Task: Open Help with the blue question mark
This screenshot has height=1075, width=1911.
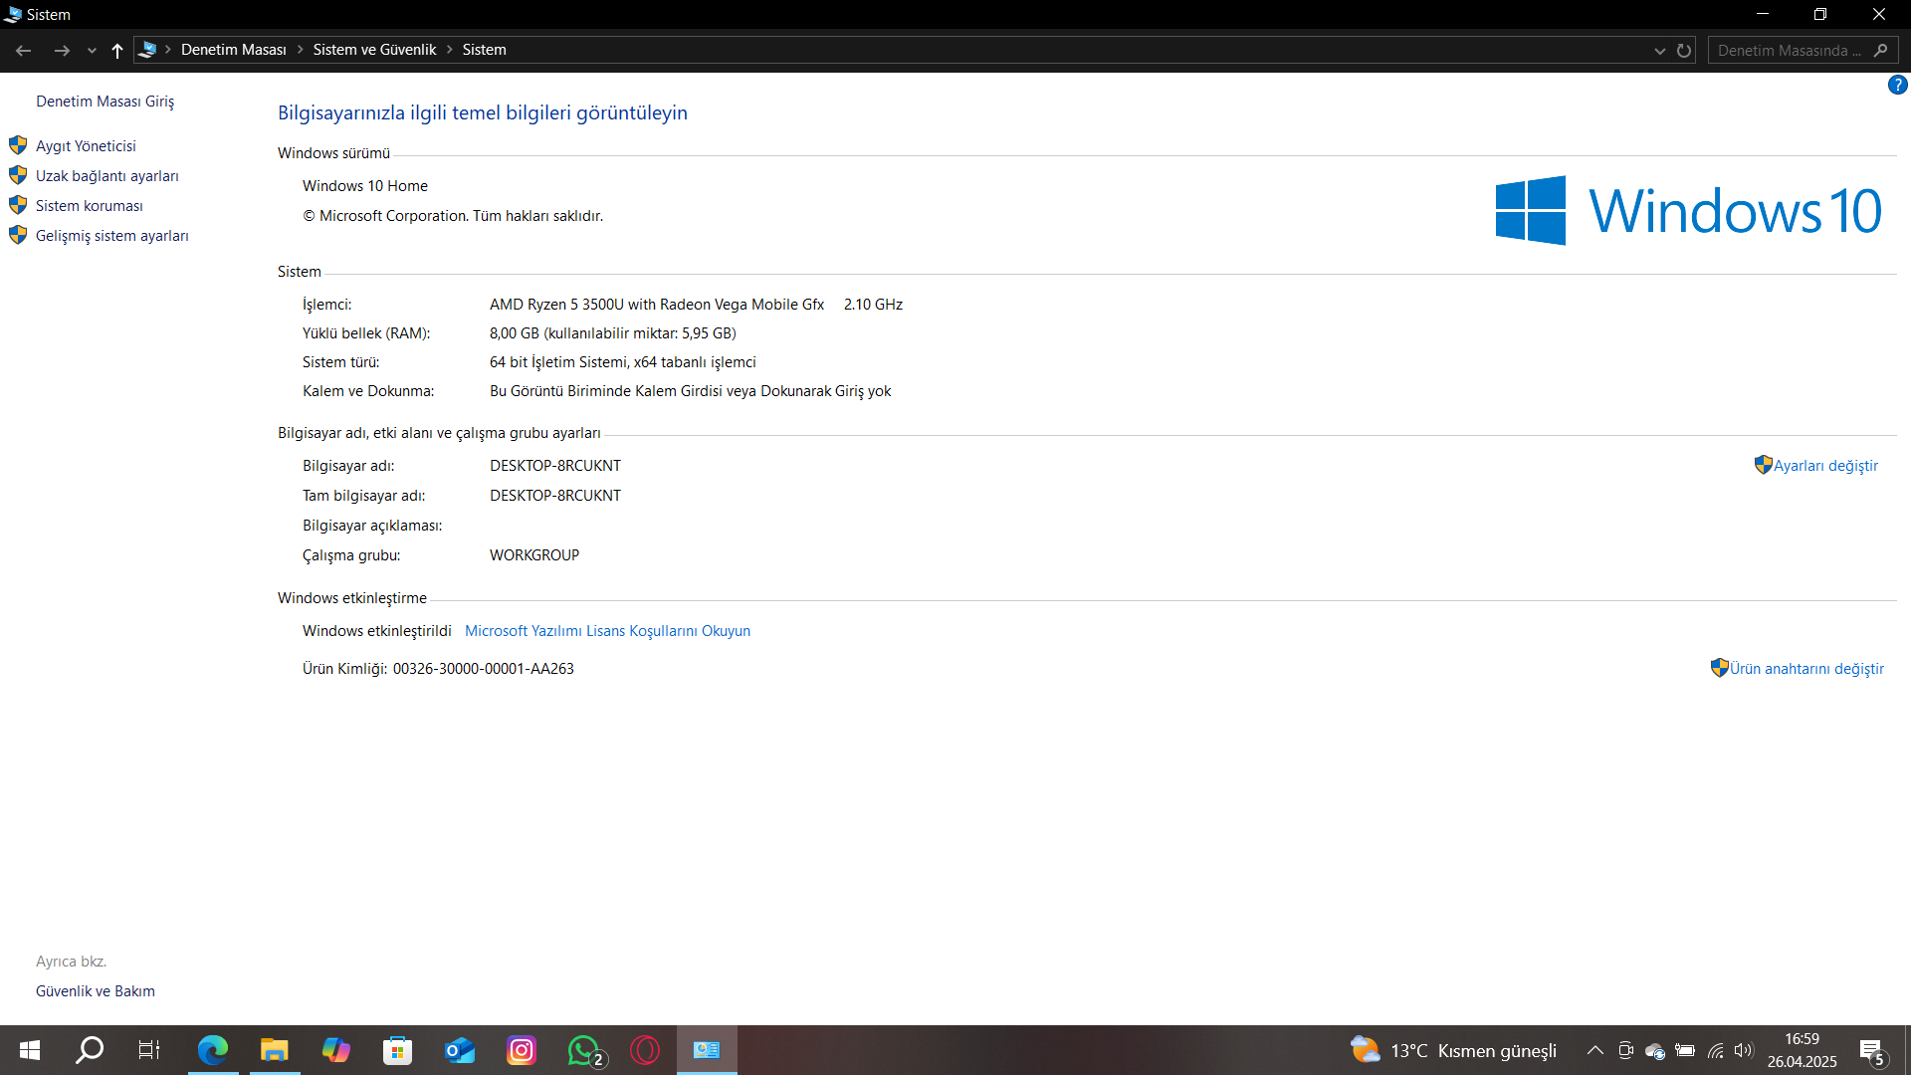Action: (1897, 86)
